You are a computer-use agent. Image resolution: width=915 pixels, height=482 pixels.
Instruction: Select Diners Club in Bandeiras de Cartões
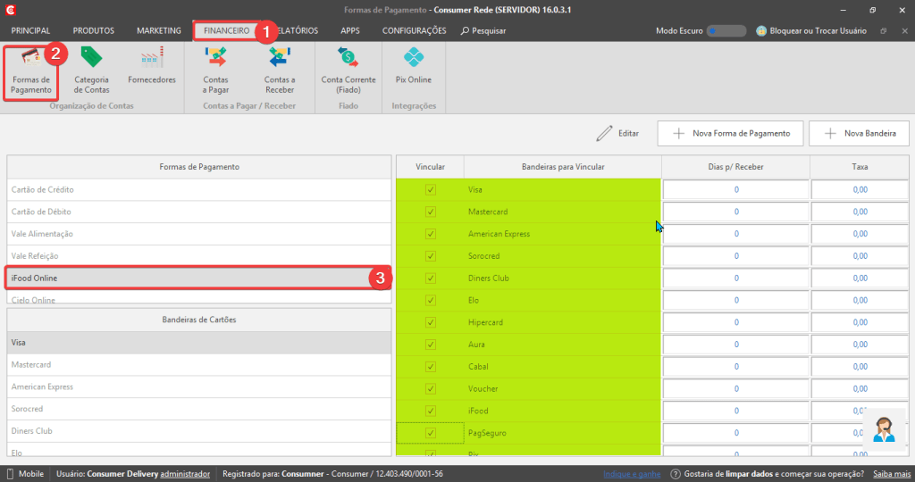(x=199, y=431)
